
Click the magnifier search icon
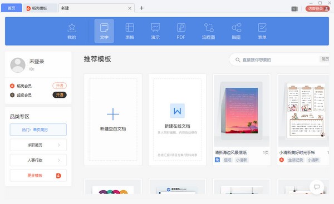click(238, 60)
